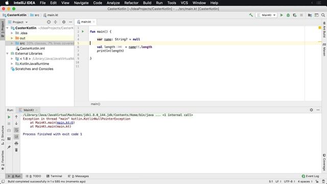The image size is (327, 184).
Task: Go down the stack trace
Action: click(16, 124)
